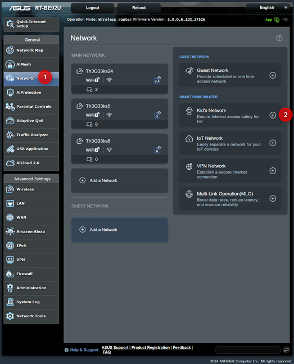294x364 pixels.
Task: Click the Firewall flame icon
Action: (x=10, y=274)
